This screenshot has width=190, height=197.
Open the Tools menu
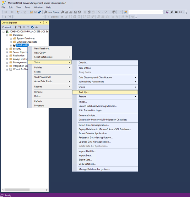pos(28,8)
